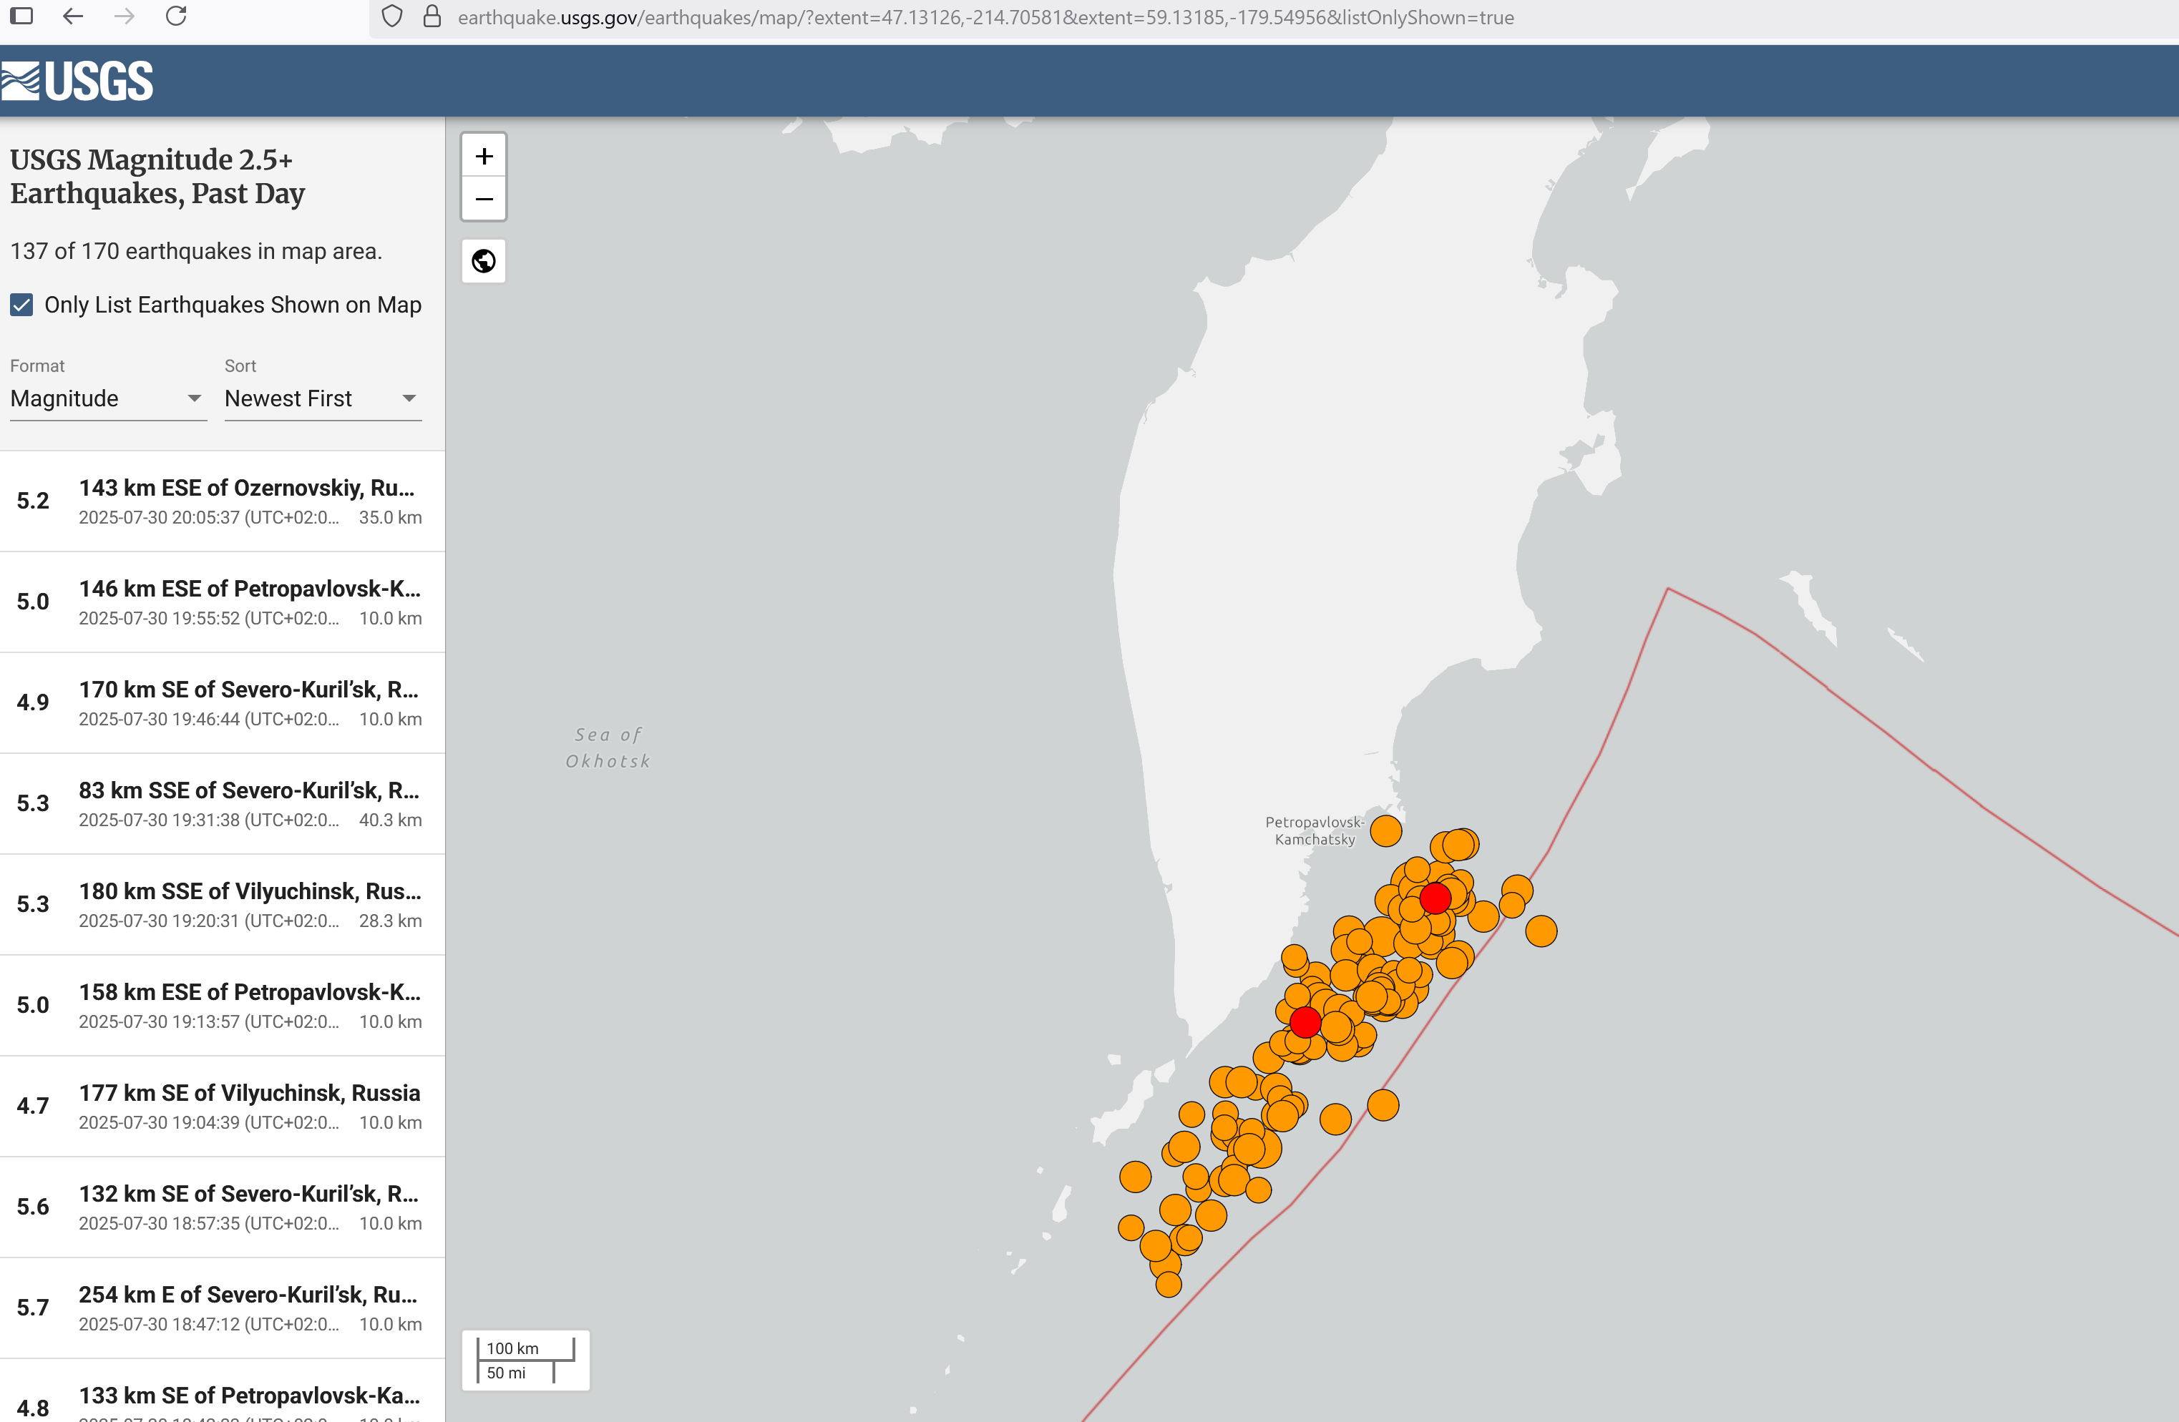Select the 5.6 Severo-Kuril'sk earthquake list item
Viewport: 2179px width, 1422px height.
click(222, 1207)
